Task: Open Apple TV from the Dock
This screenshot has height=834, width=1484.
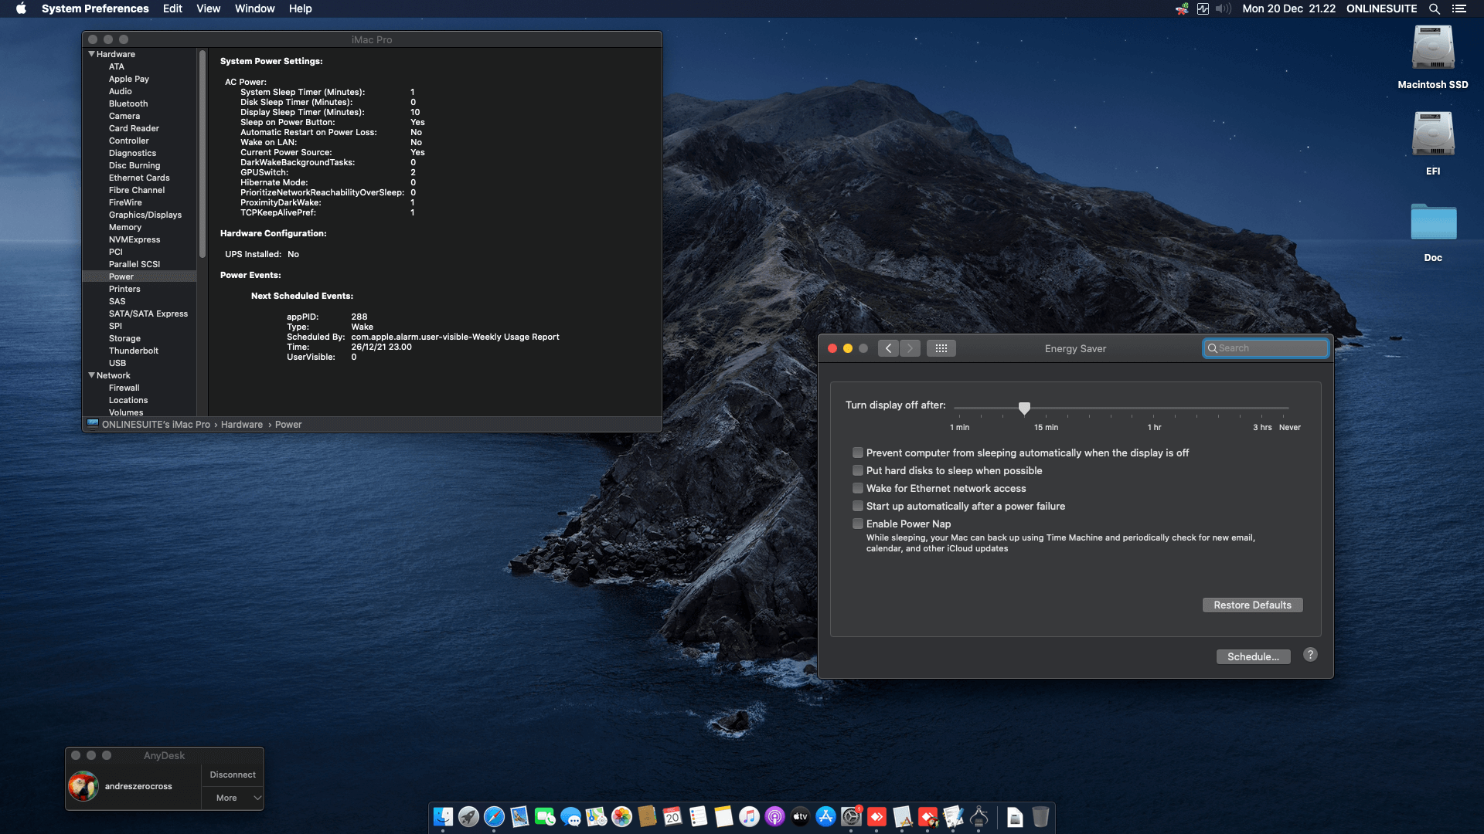Action: pos(800,816)
